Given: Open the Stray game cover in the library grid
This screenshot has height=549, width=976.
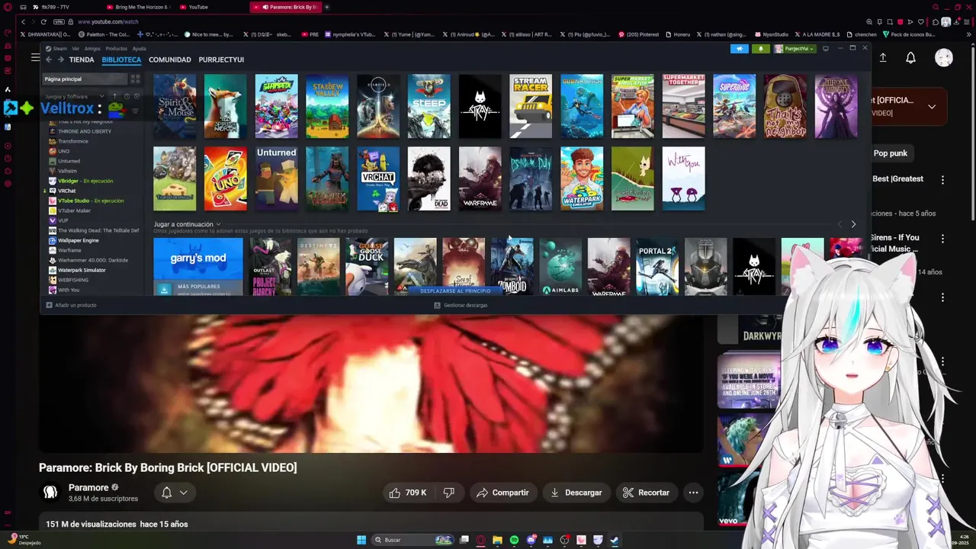Looking at the screenshot, I should pyautogui.click(x=480, y=106).
